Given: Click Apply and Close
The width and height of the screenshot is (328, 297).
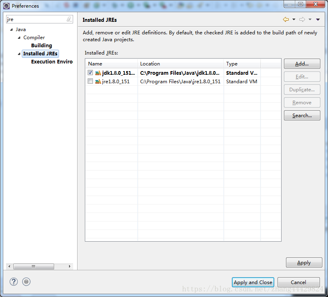Looking at the screenshot, I should (253, 282).
